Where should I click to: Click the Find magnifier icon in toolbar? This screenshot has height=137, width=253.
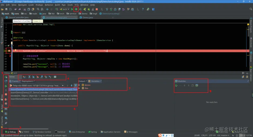[38, 9]
